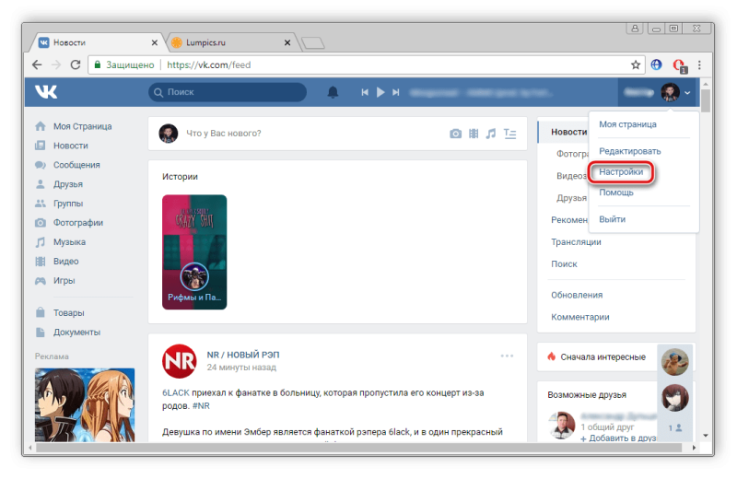Attach audio via music note icon

pyautogui.click(x=491, y=134)
